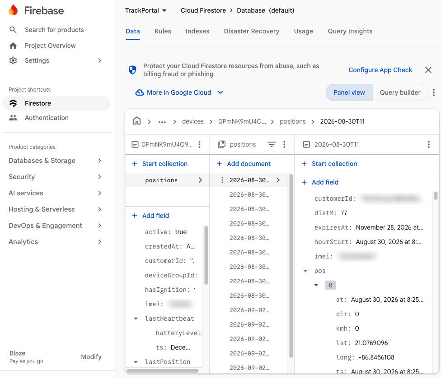Click the Google Cloud icon
441x378 pixels.
(140, 92)
